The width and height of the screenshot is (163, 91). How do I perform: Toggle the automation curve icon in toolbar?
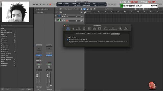[x=88, y=9]
